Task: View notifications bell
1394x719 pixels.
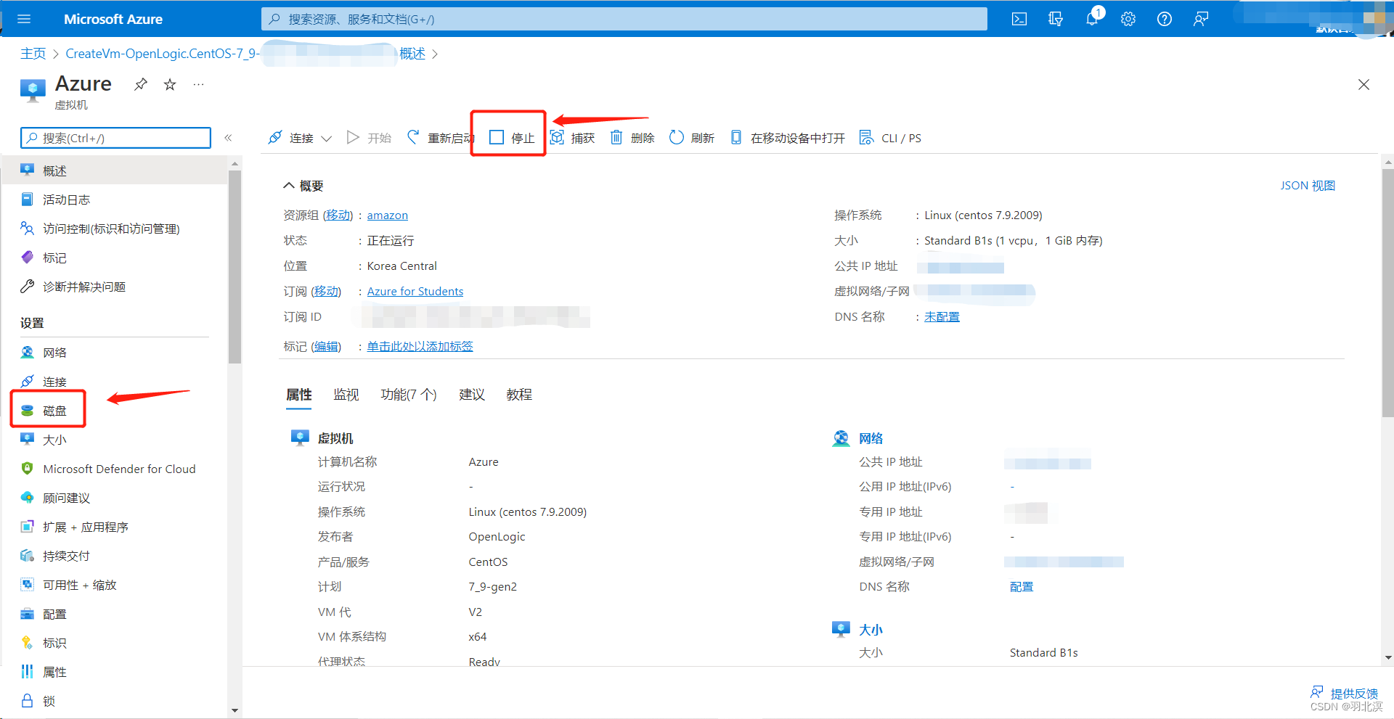Action: pos(1092,19)
